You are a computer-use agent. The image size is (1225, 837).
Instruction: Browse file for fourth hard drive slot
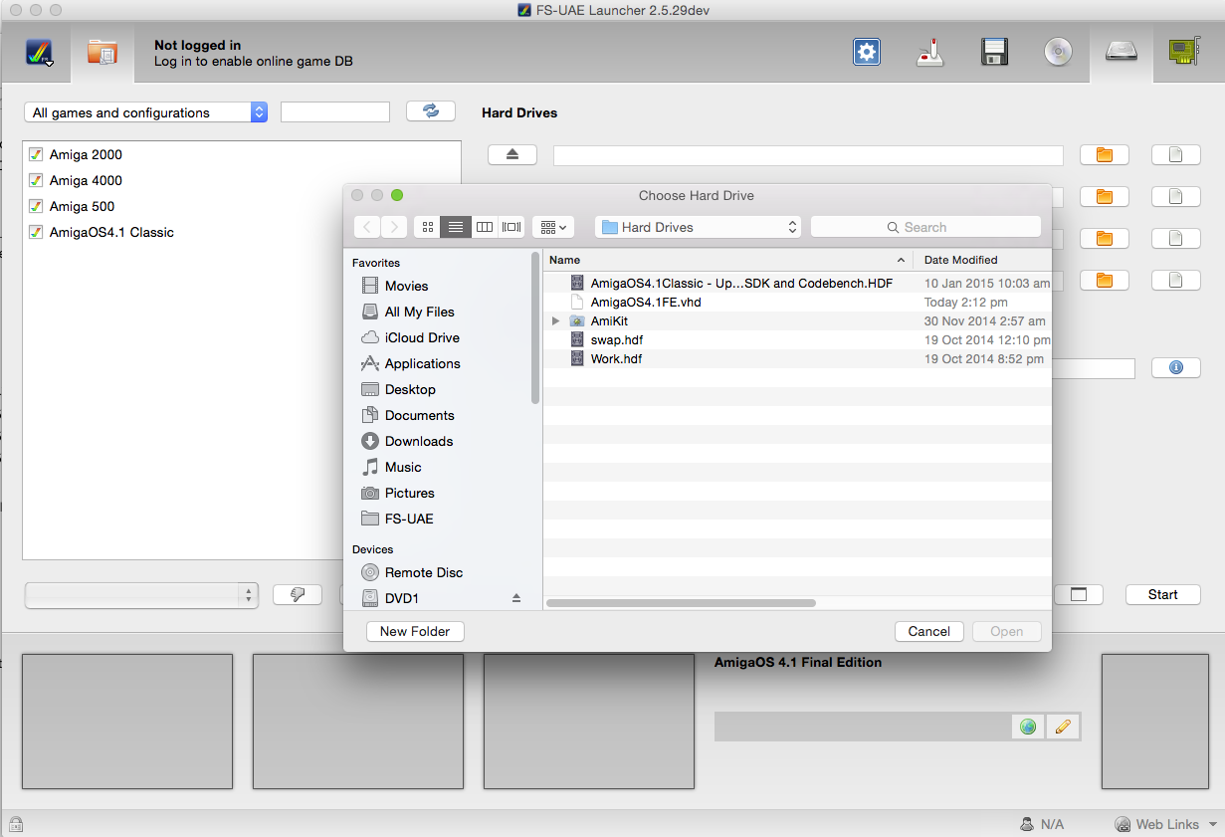(x=1175, y=281)
